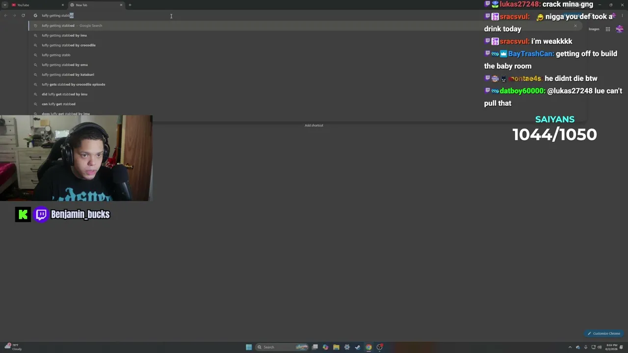628x353 pixels.
Task: Open Chrome's three-dot menu
Action: pos(623,16)
